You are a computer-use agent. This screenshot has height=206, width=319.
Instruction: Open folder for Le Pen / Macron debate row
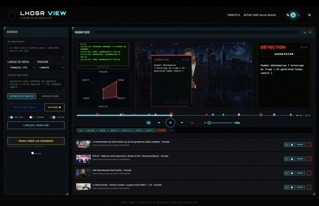286,159
